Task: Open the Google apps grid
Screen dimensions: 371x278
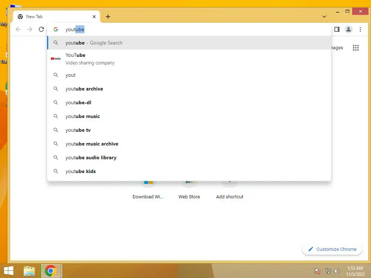Action: coord(356,48)
